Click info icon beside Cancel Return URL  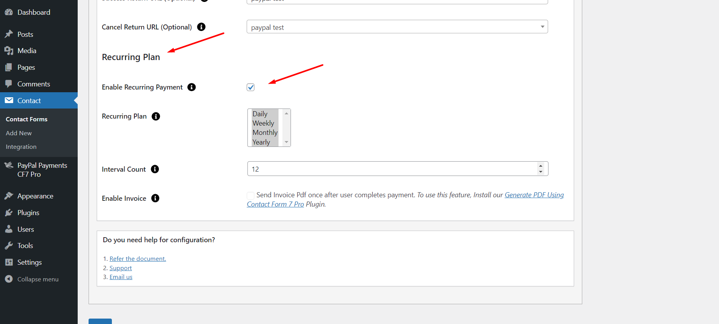(x=201, y=27)
